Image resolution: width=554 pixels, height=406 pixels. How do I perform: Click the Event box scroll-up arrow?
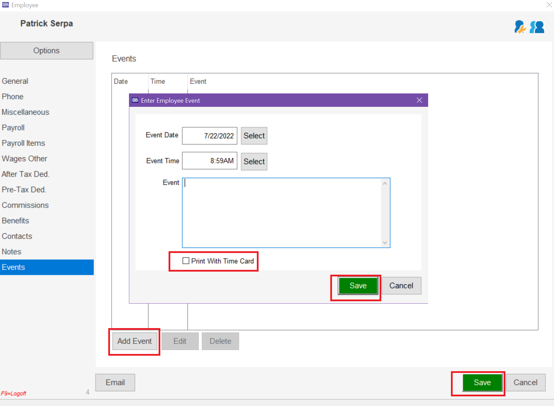(x=385, y=183)
